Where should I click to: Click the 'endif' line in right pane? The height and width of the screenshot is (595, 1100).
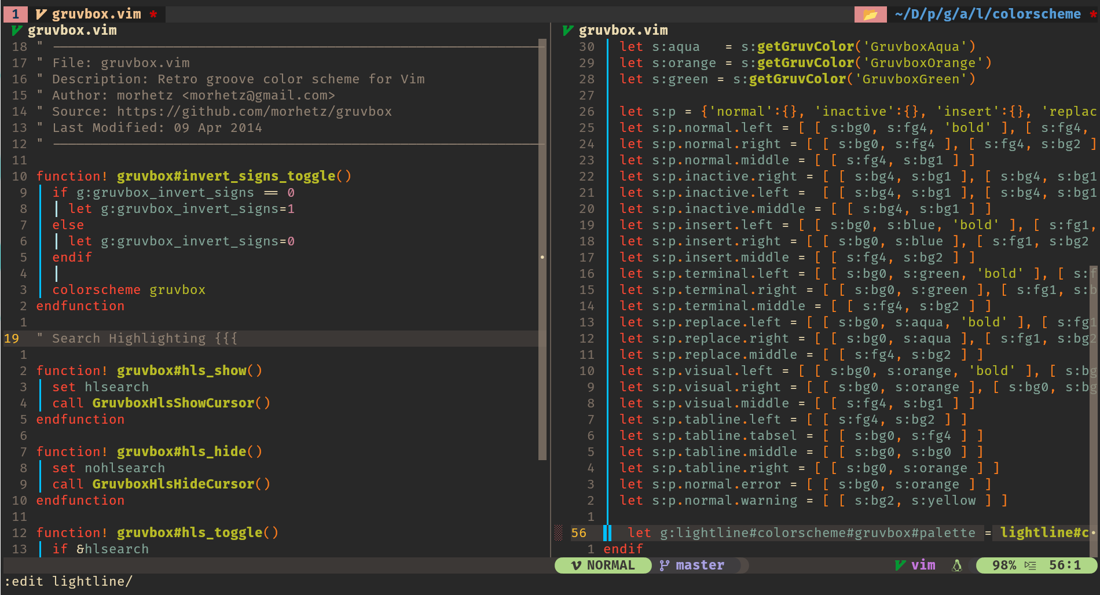623,549
